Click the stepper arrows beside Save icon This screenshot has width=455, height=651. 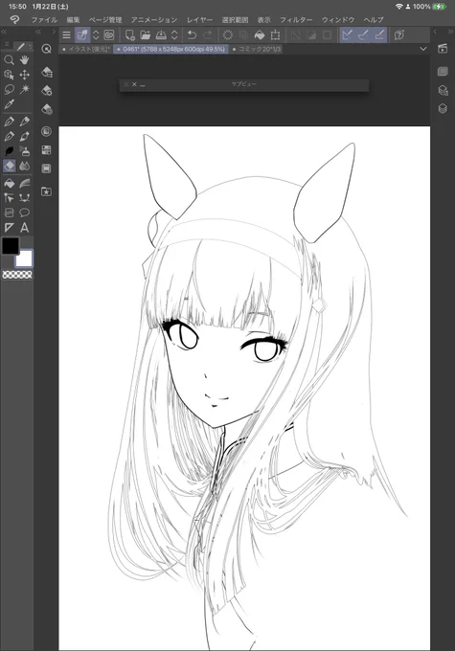[x=174, y=34]
